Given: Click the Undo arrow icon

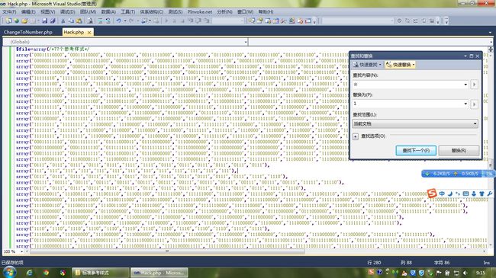Looking at the screenshot, I should (118, 21).
